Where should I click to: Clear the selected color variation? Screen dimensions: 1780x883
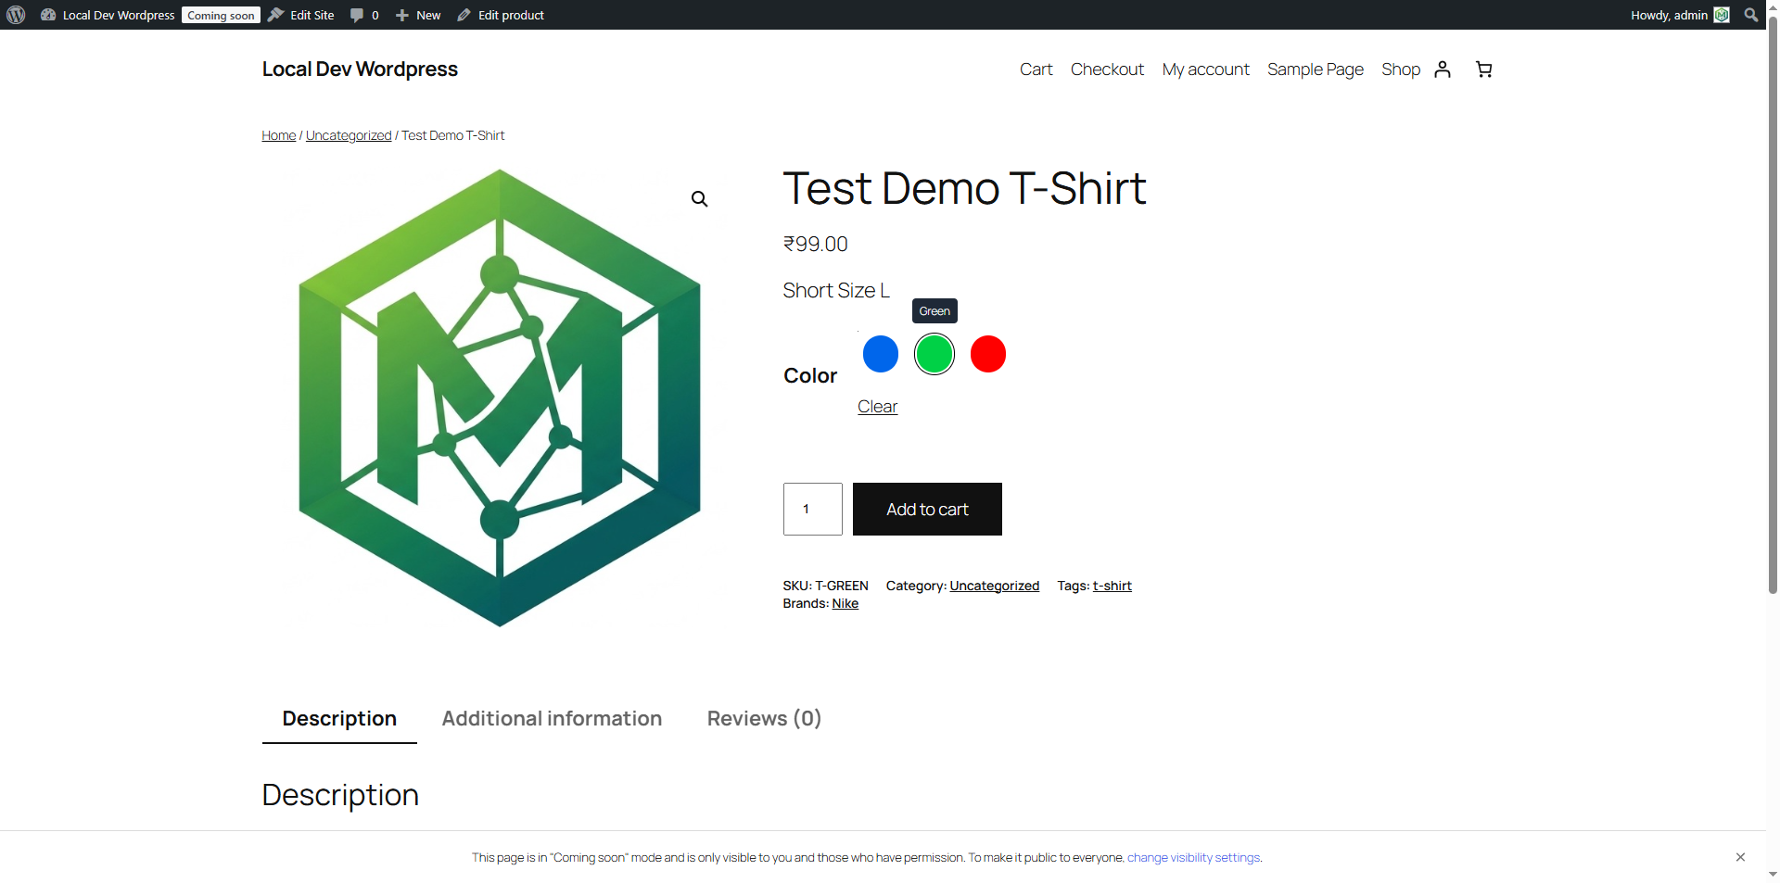pyautogui.click(x=877, y=407)
